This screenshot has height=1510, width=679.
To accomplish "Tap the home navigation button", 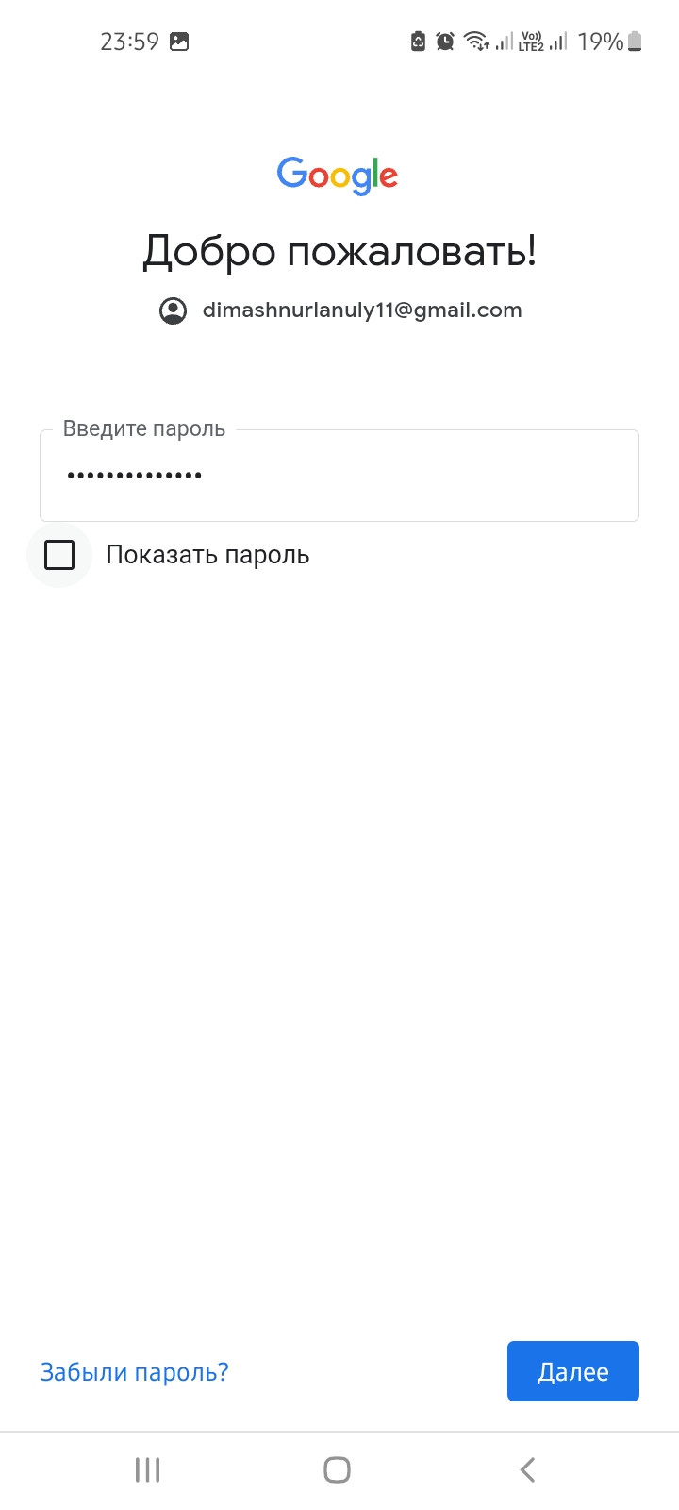I will tap(338, 1469).
